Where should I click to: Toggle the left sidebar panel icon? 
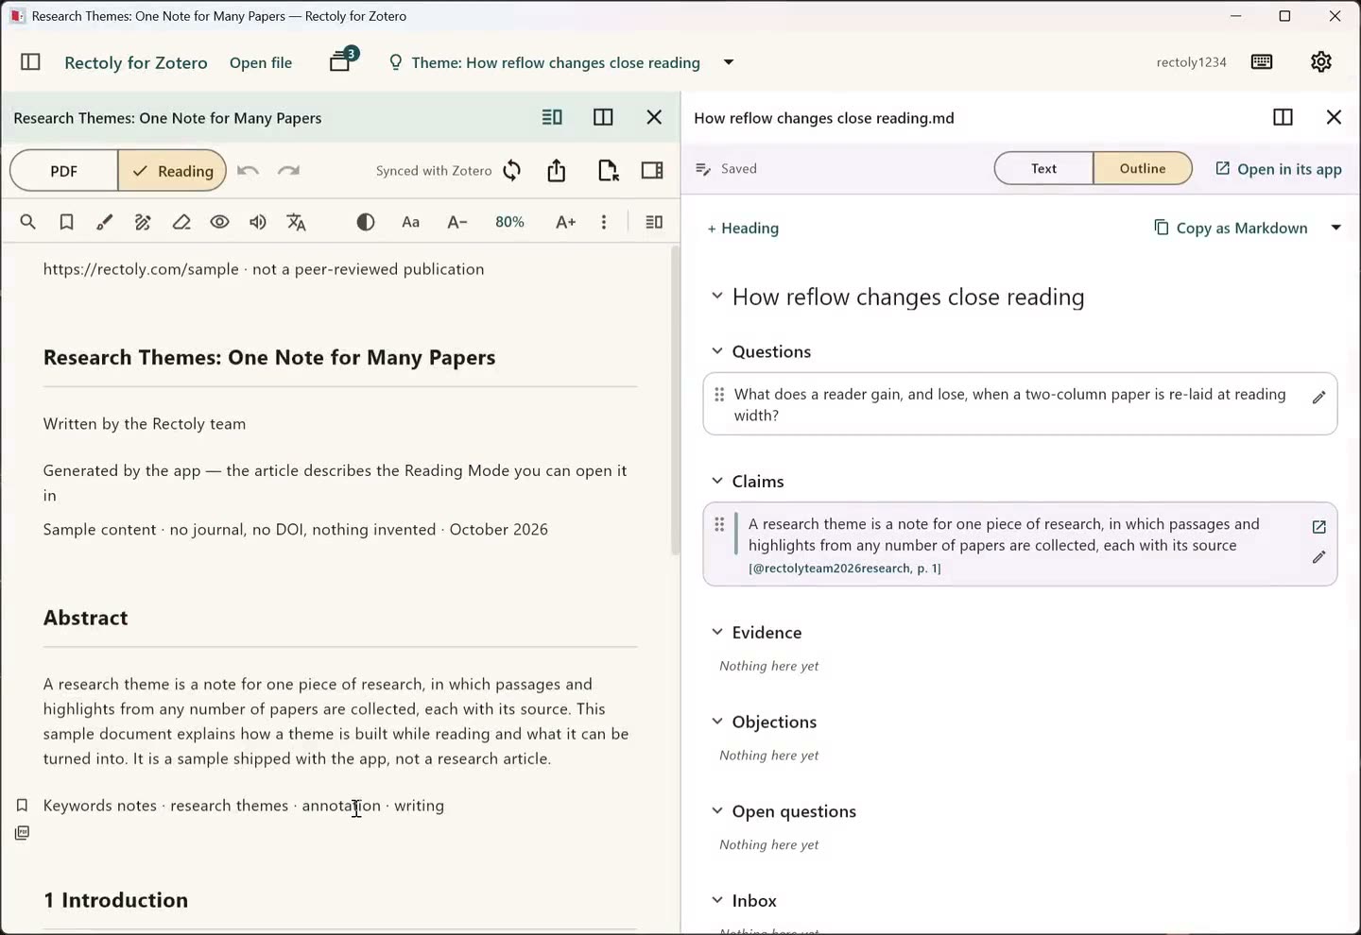[30, 62]
